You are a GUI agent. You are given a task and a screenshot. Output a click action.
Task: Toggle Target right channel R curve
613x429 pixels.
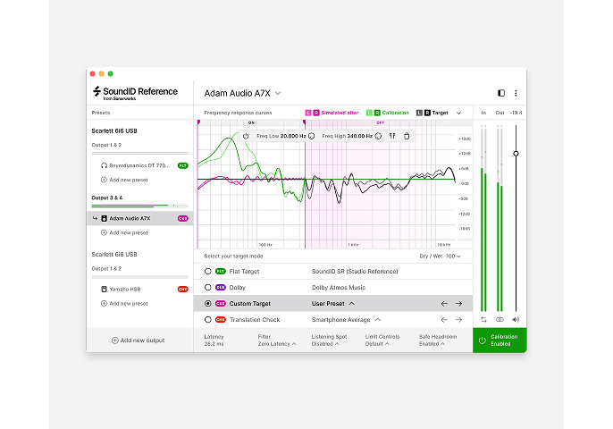(428, 113)
